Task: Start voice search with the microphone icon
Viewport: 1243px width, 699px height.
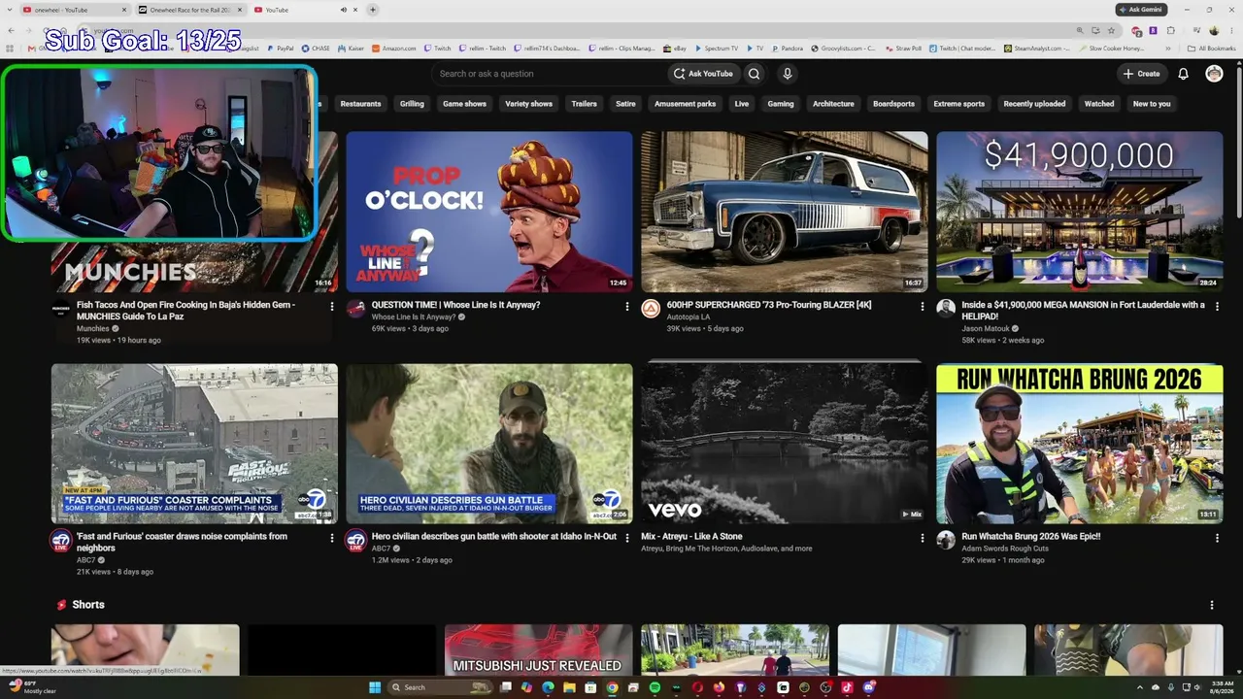Action: (x=788, y=74)
